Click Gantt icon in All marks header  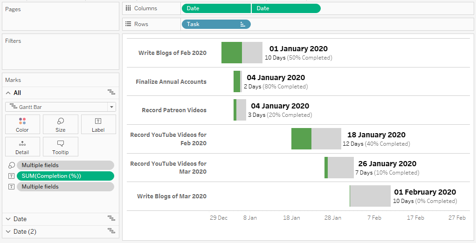click(111, 92)
